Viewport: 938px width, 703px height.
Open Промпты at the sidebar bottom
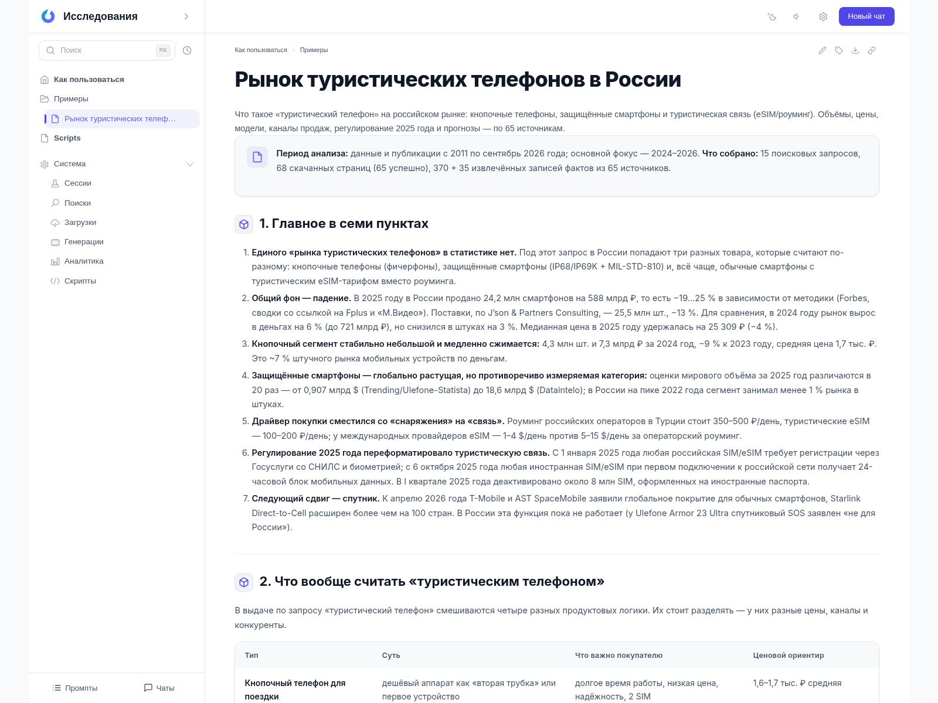point(75,688)
